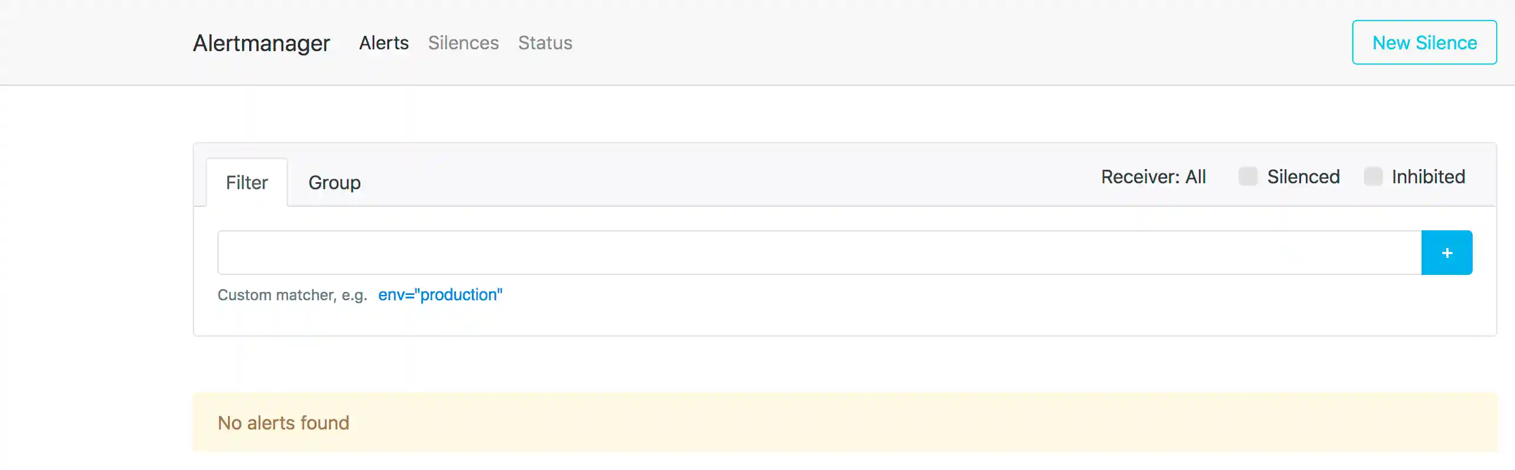Switch to the Group tab
Screen dimensions: 1515x470
click(x=334, y=182)
